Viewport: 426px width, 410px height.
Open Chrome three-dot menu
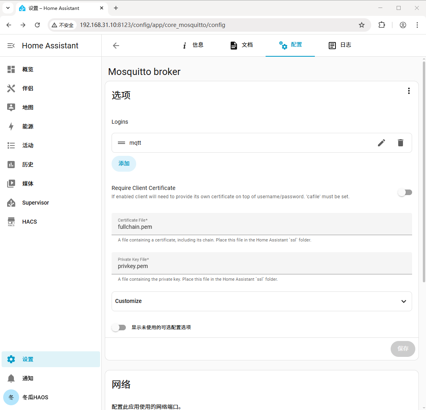[x=417, y=25]
